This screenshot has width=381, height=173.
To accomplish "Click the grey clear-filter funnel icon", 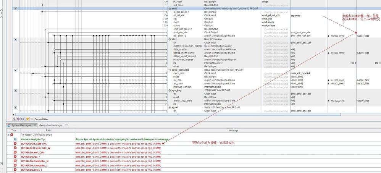I will [x=32, y=119].
